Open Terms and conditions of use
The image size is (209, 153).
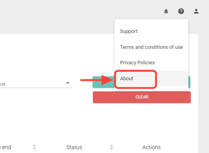(151, 47)
